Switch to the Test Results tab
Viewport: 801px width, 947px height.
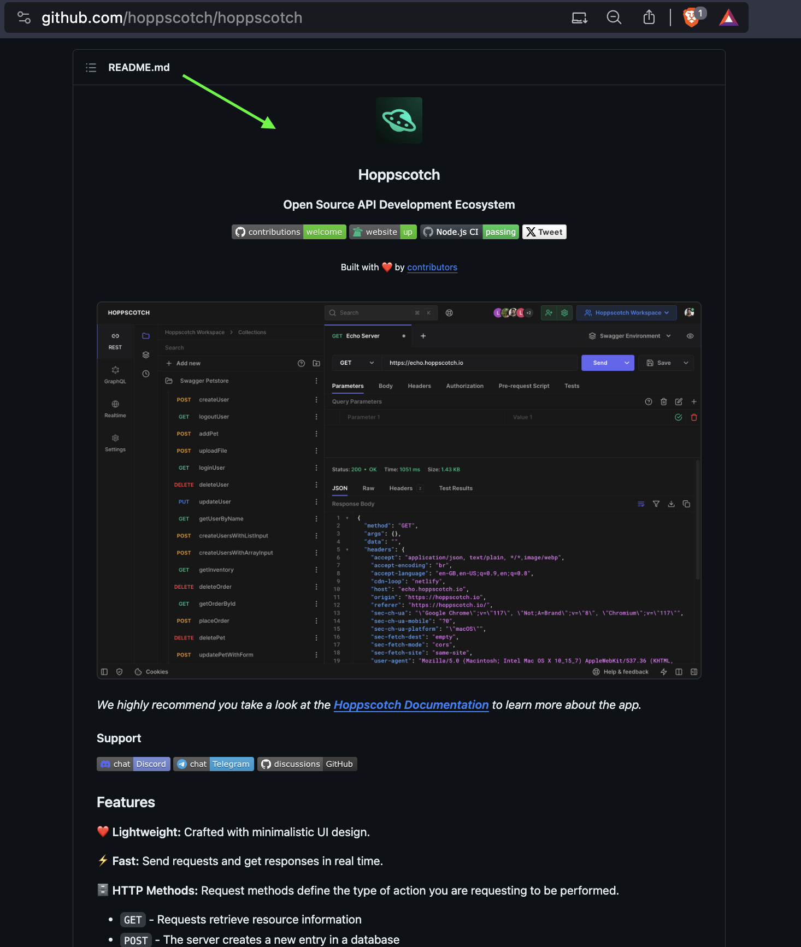click(x=456, y=488)
